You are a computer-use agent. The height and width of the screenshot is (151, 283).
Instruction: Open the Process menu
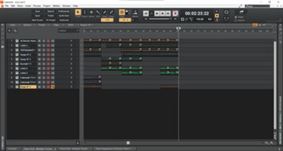click(x=37, y=6)
